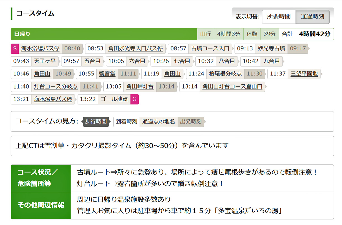Open the 角田山 link arriving 11:19

click(172, 74)
